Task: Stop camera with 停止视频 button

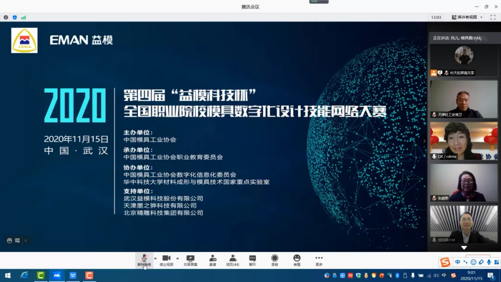Action: (167, 260)
